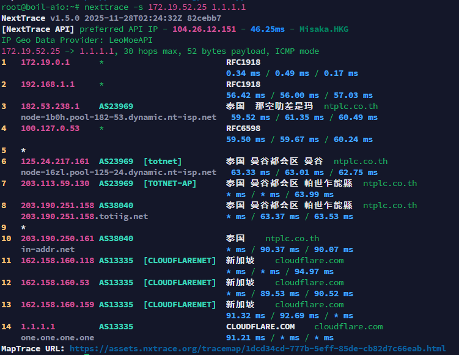The height and width of the screenshot is (355, 459).
Task: Open the MapTrace URL link
Action: (257, 348)
